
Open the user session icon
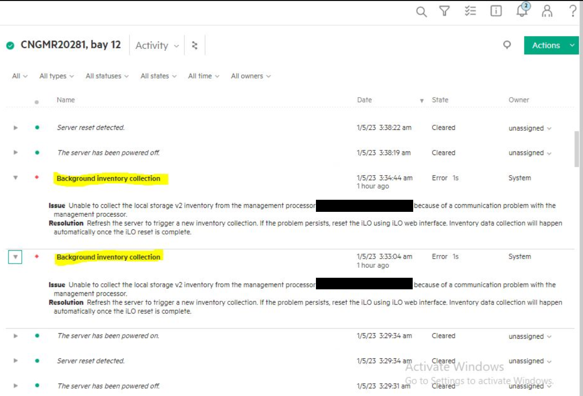tap(547, 11)
